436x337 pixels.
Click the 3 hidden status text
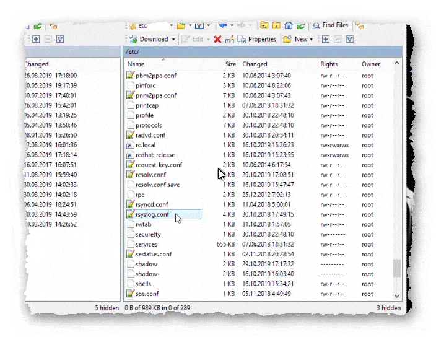[x=388, y=308]
